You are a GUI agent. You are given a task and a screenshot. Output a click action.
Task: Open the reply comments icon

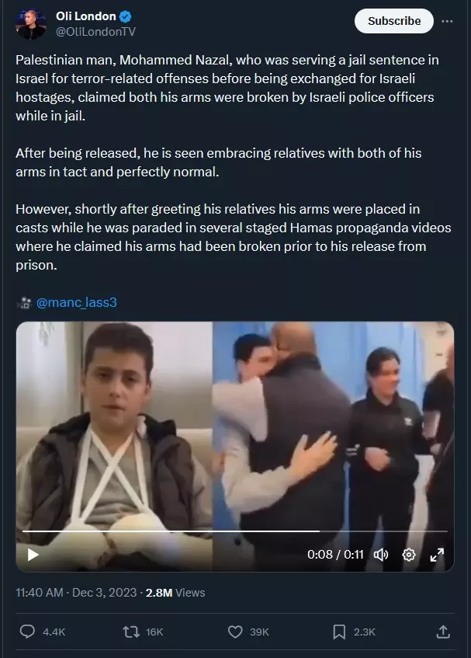[27, 632]
